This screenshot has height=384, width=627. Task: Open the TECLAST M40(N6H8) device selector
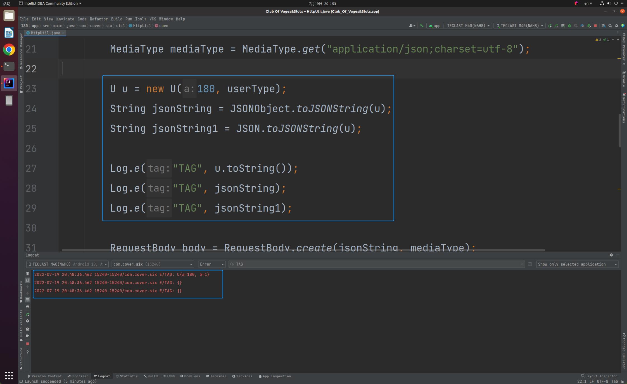[x=519, y=25]
